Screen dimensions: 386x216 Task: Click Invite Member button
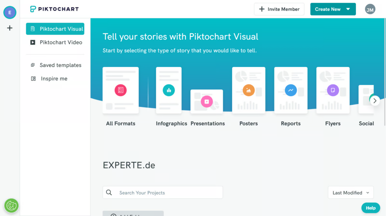click(x=279, y=9)
